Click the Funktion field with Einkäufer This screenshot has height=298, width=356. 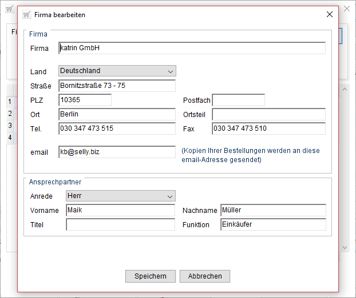pyautogui.click(x=272, y=224)
